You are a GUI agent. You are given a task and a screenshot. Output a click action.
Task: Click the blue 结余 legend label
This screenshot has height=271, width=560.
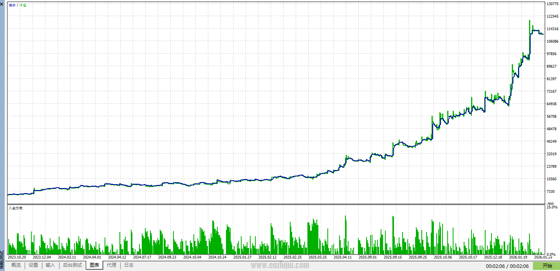tap(12, 5)
